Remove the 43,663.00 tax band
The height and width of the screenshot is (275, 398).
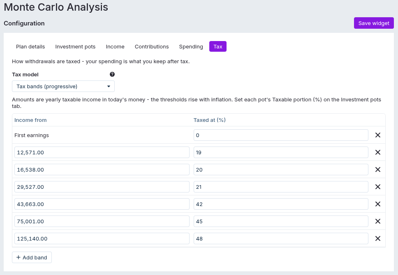click(x=378, y=204)
